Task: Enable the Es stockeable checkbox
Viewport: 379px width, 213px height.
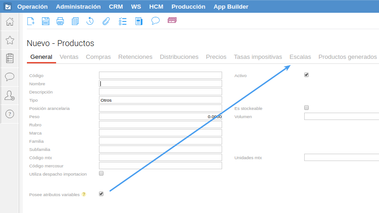Action: click(x=306, y=108)
